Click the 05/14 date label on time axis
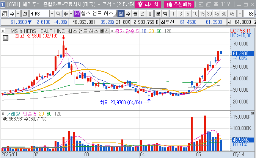 [239, 154]
